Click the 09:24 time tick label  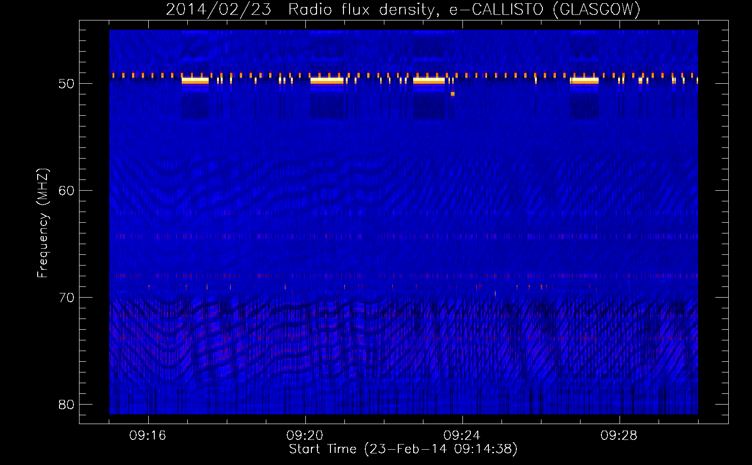pyautogui.click(x=462, y=436)
